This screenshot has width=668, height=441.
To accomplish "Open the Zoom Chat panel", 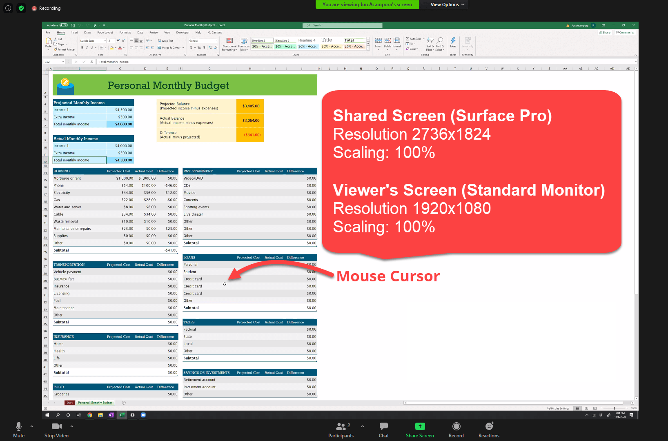I will [383, 426].
